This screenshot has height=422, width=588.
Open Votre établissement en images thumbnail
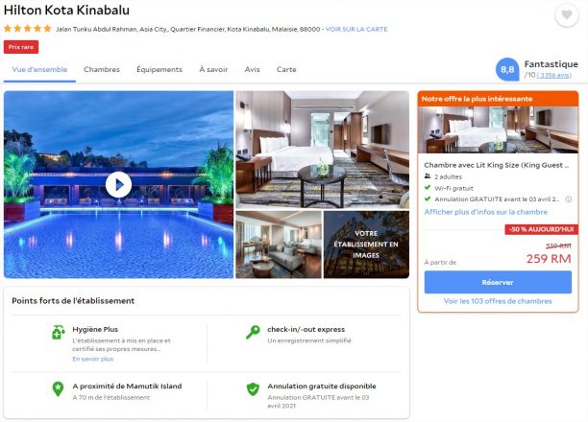pyautogui.click(x=366, y=245)
